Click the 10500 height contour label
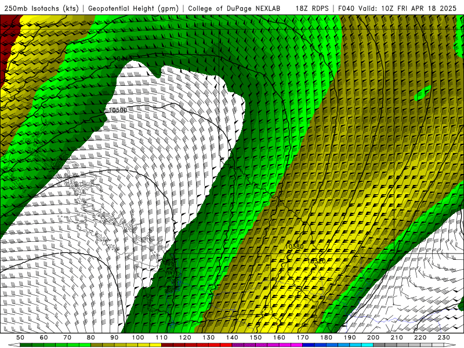Screen dimensions: 464x348 coord(118,110)
